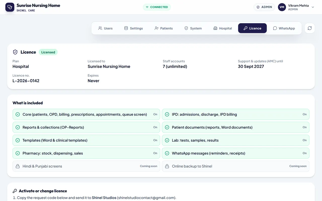Click check icon on Core feature row
The image size is (322, 201).
click(x=18, y=114)
